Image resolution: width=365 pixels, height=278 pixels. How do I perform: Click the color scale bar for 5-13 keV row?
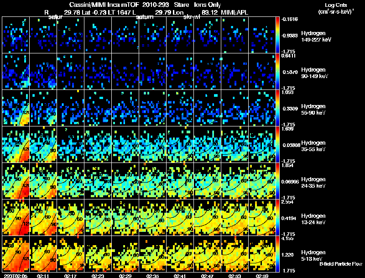(277, 254)
